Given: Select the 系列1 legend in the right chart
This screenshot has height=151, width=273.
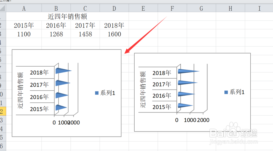Looking at the screenshot, I should click(234, 92).
